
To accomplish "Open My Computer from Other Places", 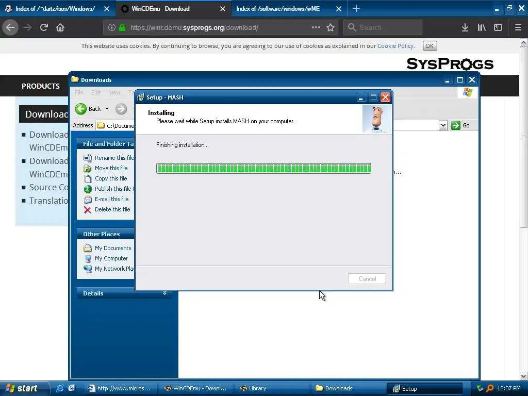I will point(111,258).
